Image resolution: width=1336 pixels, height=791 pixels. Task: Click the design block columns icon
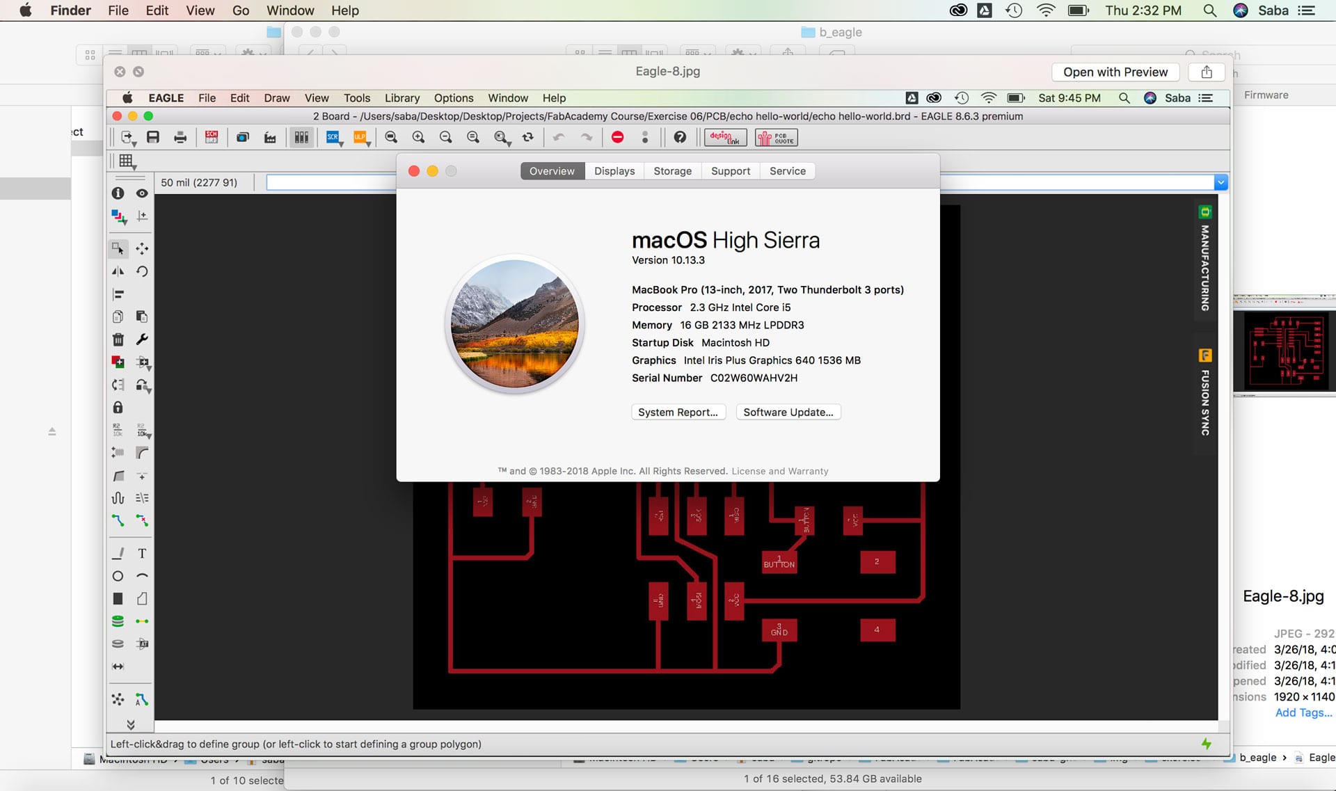coord(301,137)
